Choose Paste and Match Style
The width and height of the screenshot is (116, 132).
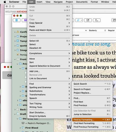[x=50, y=30]
